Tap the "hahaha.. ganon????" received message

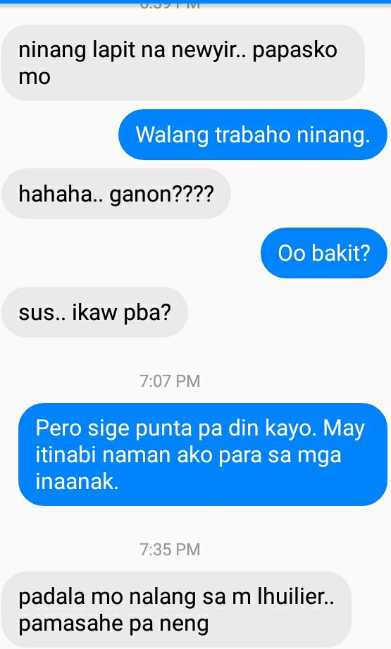(116, 194)
